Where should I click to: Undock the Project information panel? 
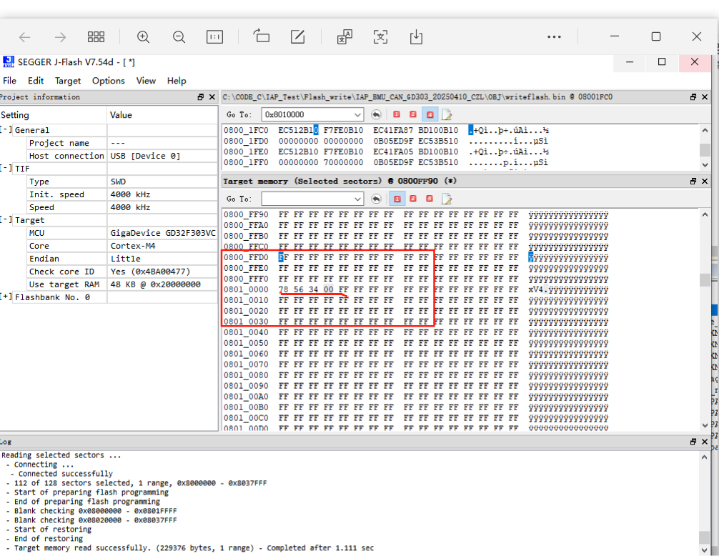click(x=200, y=96)
